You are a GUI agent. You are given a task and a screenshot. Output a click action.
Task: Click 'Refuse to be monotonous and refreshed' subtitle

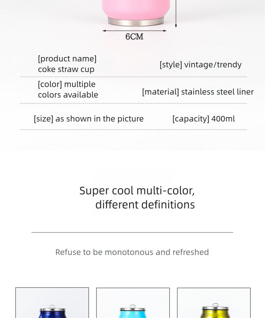(x=132, y=252)
